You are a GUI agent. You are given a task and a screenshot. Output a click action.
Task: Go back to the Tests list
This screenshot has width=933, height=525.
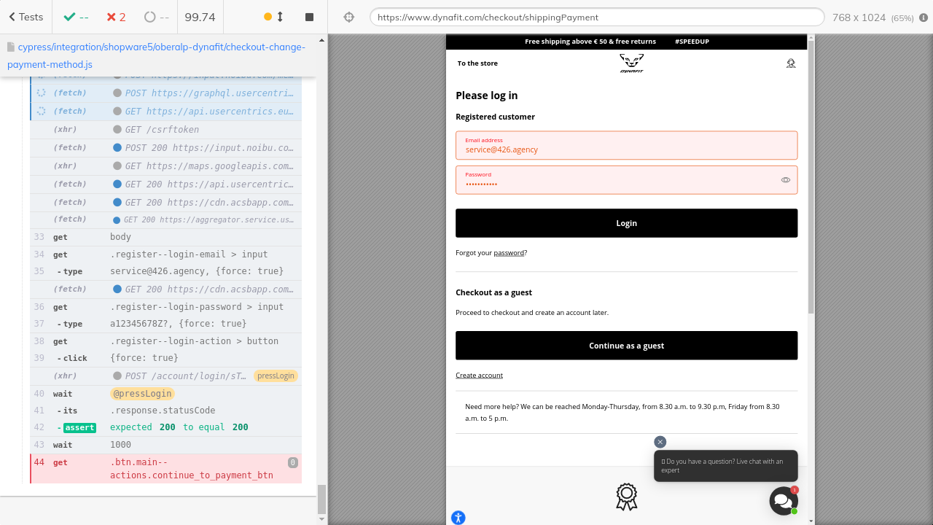point(26,17)
